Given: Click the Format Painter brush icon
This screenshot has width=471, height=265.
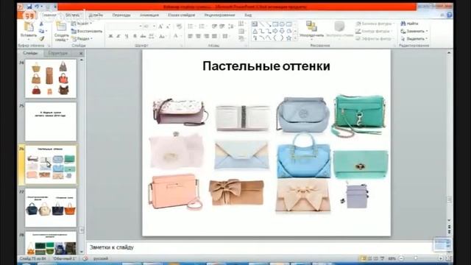Looking at the screenshot, I should tap(42, 38).
